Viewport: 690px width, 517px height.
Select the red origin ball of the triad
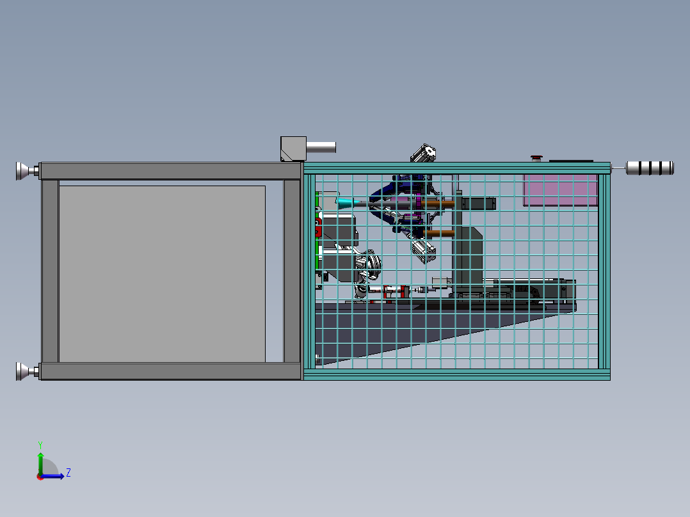[40, 477]
